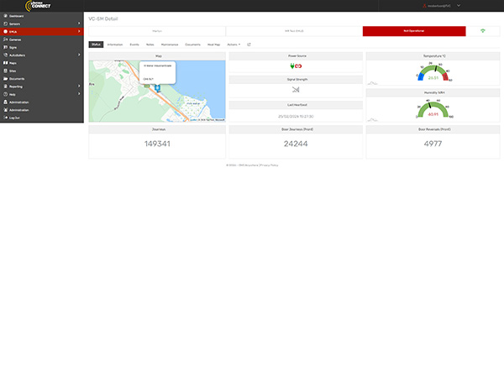This screenshot has height=378, width=504.
Task: Click the Dashboard icon in the sidebar
Action: pos(5,16)
